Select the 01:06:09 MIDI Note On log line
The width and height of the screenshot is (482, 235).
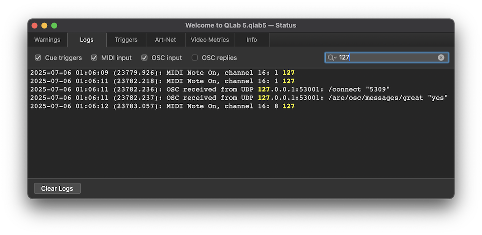coord(162,73)
